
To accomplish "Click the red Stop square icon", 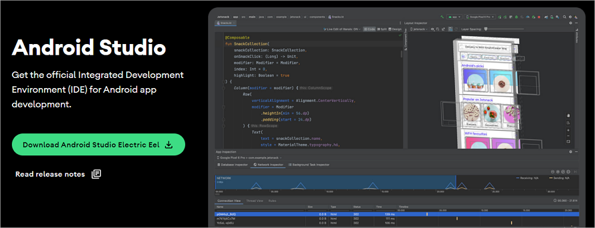I will coord(539,17).
